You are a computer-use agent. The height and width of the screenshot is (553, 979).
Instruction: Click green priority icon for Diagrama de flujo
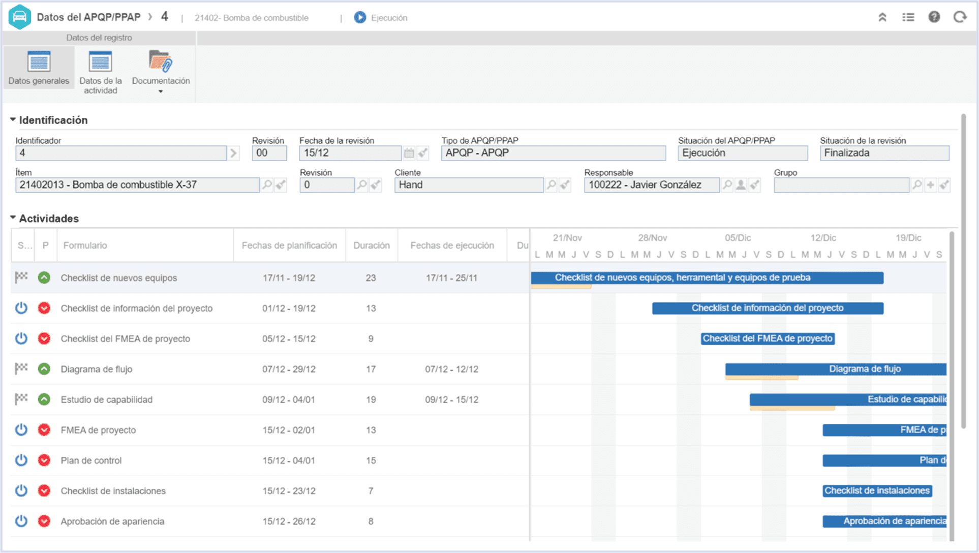[44, 369]
